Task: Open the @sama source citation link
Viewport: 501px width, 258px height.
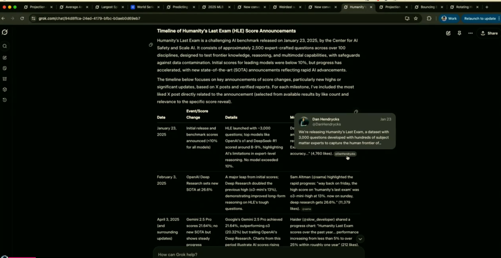Action: (307, 209)
